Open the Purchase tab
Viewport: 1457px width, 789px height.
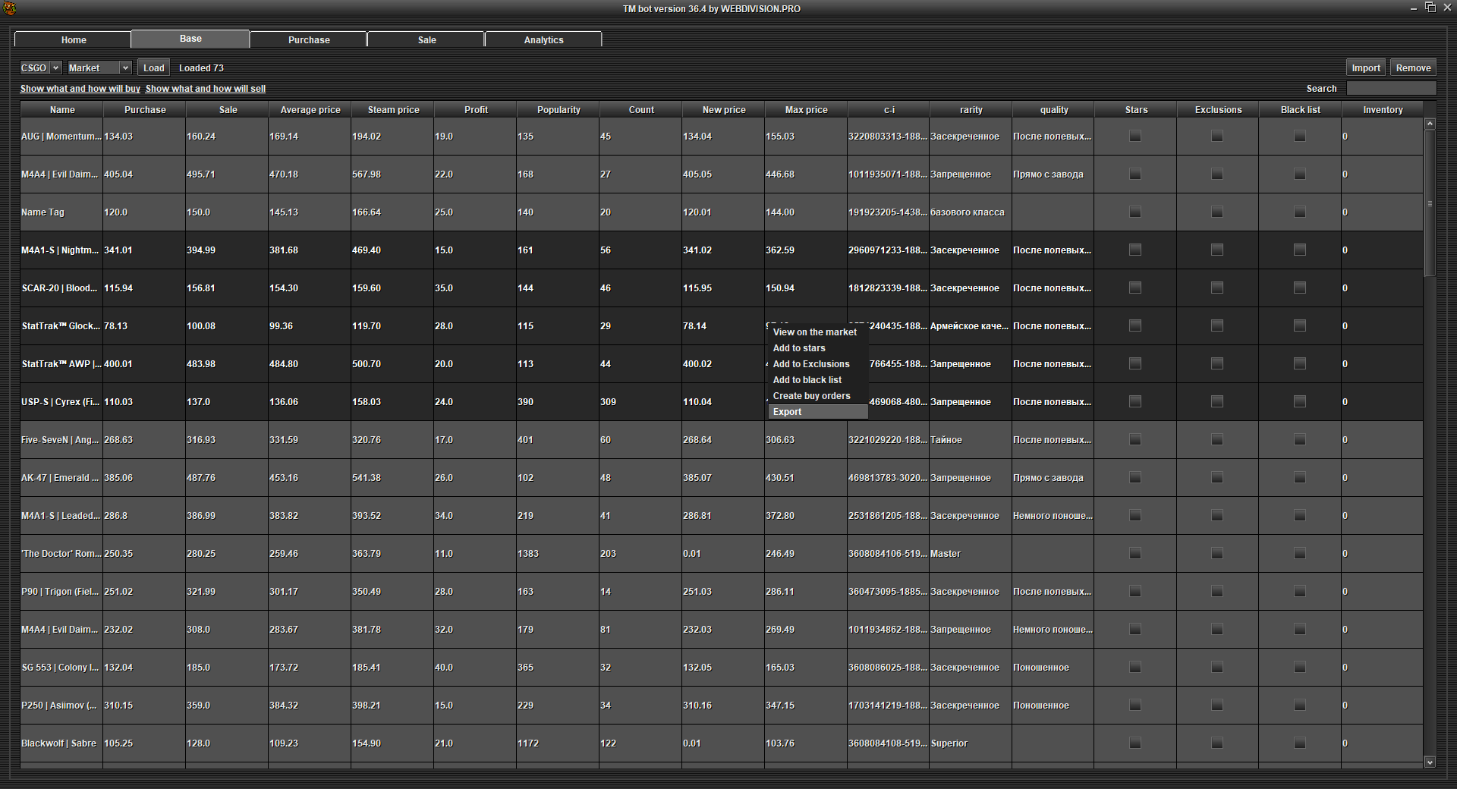click(x=309, y=40)
